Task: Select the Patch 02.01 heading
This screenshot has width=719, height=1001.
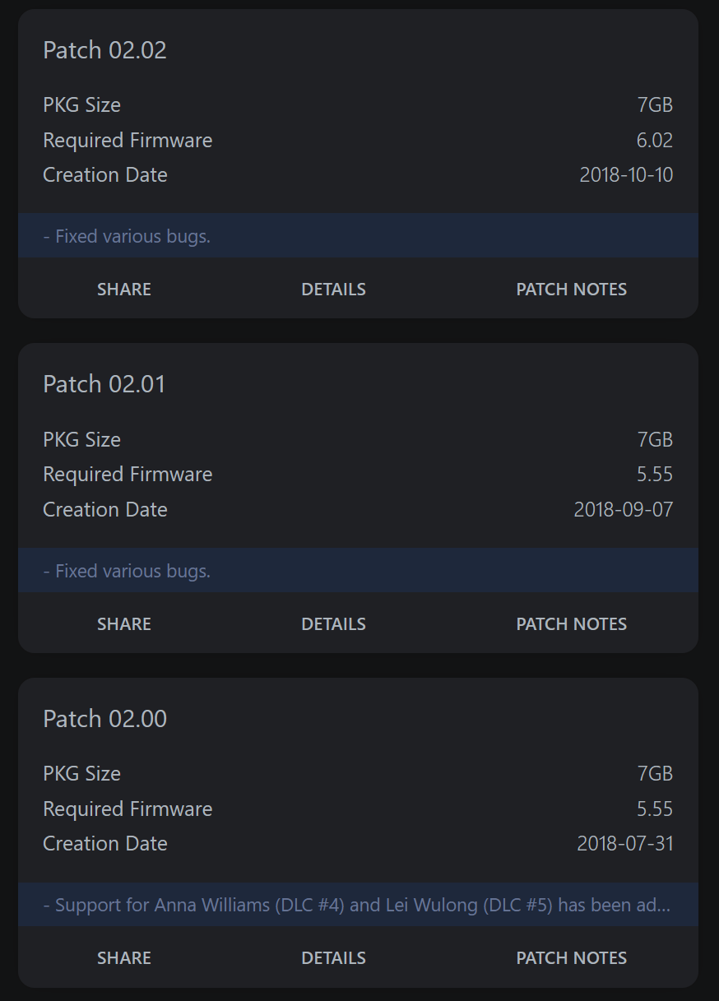Action: (104, 384)
